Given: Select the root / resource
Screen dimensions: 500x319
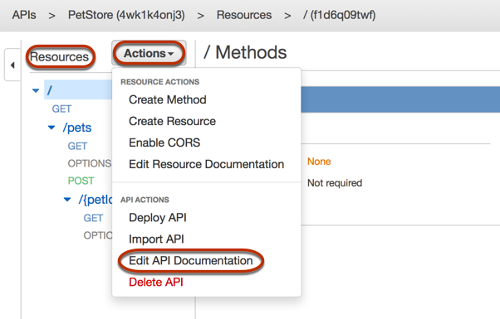Looking at the screenshot, I should click(x=78, y=89).
